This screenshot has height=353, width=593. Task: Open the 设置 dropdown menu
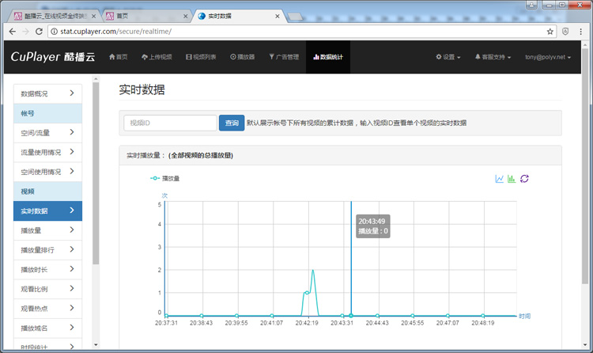pos(448,57)
